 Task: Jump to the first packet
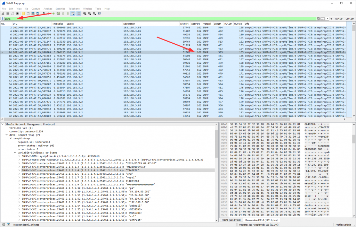click(63, 14)
